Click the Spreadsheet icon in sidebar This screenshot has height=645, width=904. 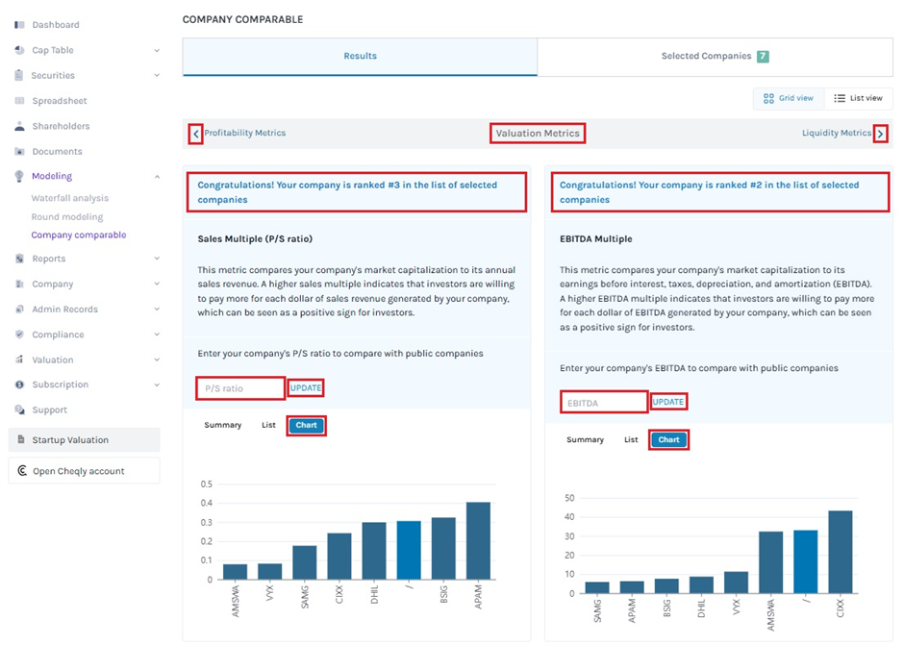pyautogui.click(x=19, y=101)
